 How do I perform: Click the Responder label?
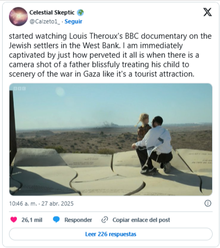[78, 220]
